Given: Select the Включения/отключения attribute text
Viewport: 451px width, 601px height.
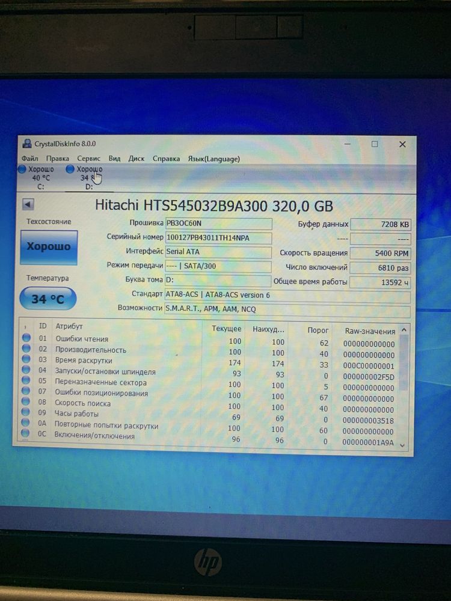Looking at the screenshot, I should [94, 435].
